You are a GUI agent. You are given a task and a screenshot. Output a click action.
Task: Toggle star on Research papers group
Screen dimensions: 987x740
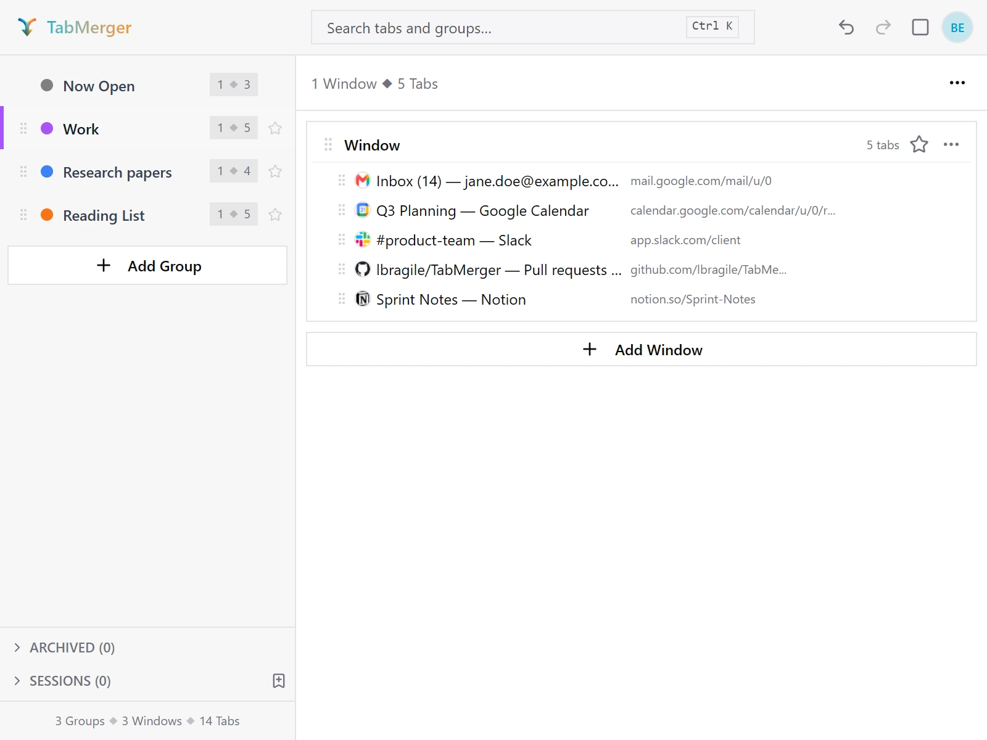pos(275,171)
